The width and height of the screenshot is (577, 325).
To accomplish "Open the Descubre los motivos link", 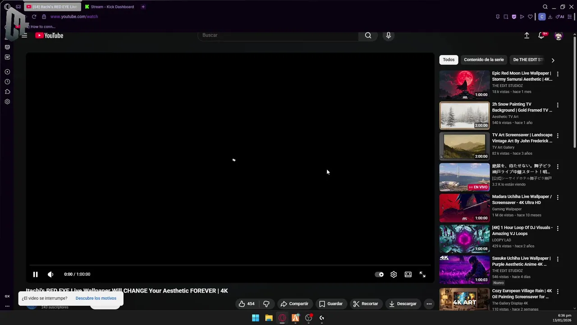I will (96, 298).
